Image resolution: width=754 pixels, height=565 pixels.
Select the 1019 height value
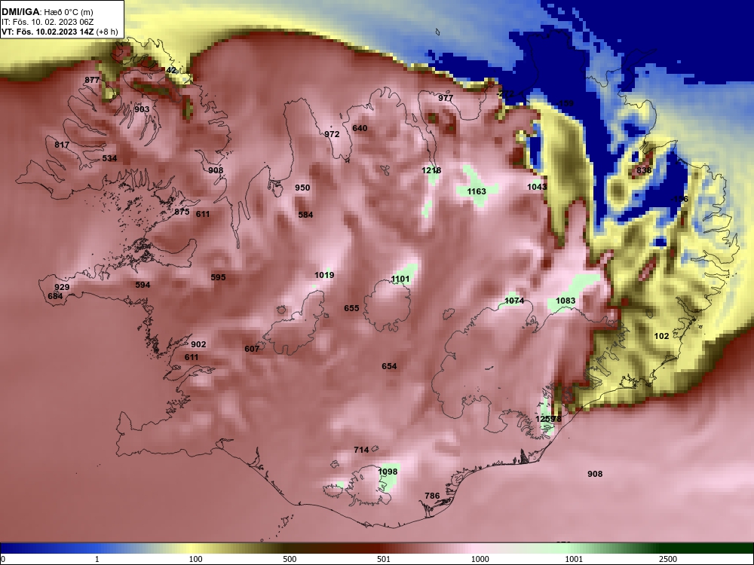[x=324, y=275]
